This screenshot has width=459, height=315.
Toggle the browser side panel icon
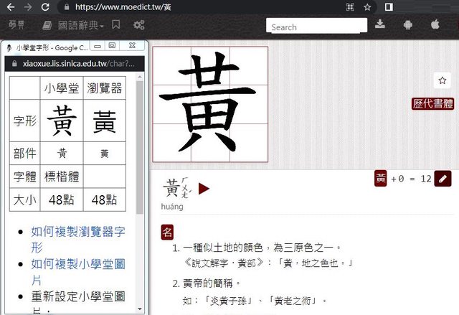click(389, 7)
